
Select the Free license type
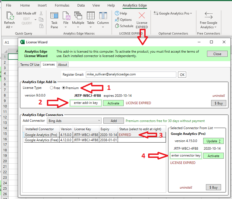tap(52, 87)
